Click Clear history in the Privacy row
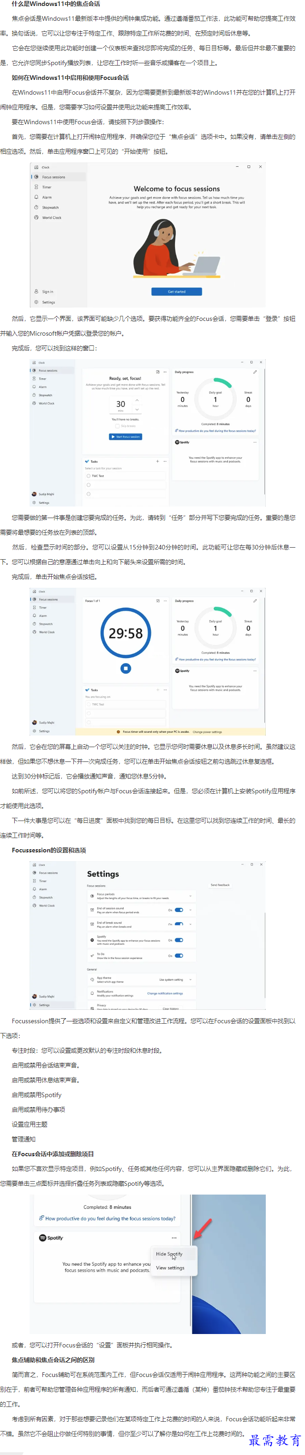This screenshot has height=1455, width=305. point(171,1008)
